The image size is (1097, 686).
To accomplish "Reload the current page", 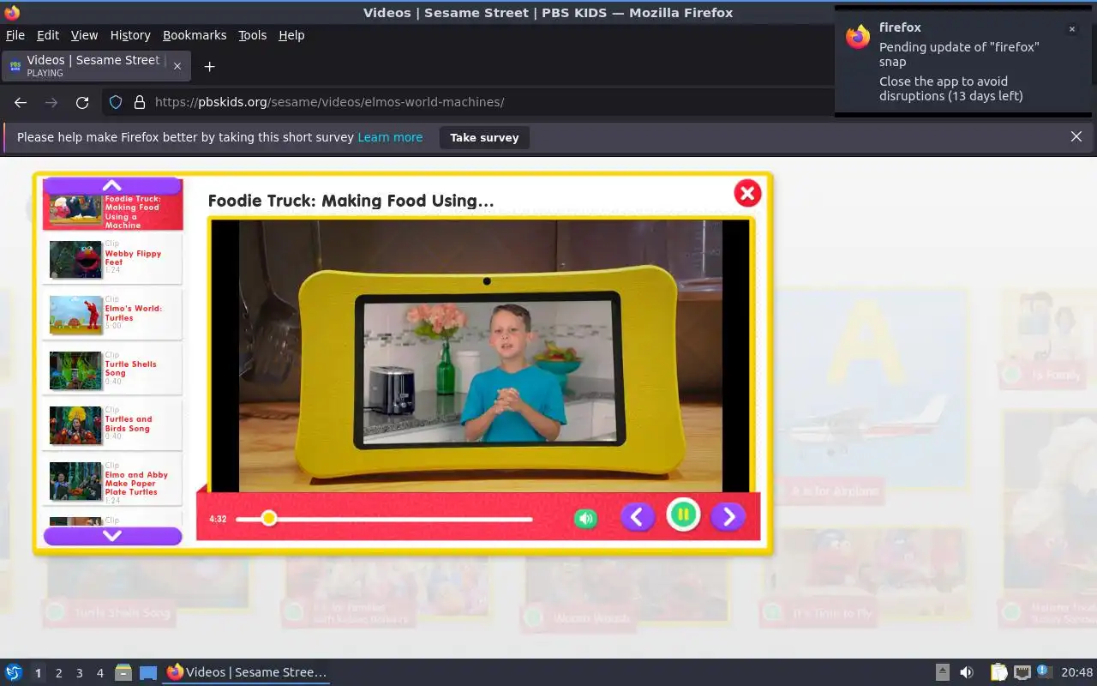I will [x=82, y=102].
